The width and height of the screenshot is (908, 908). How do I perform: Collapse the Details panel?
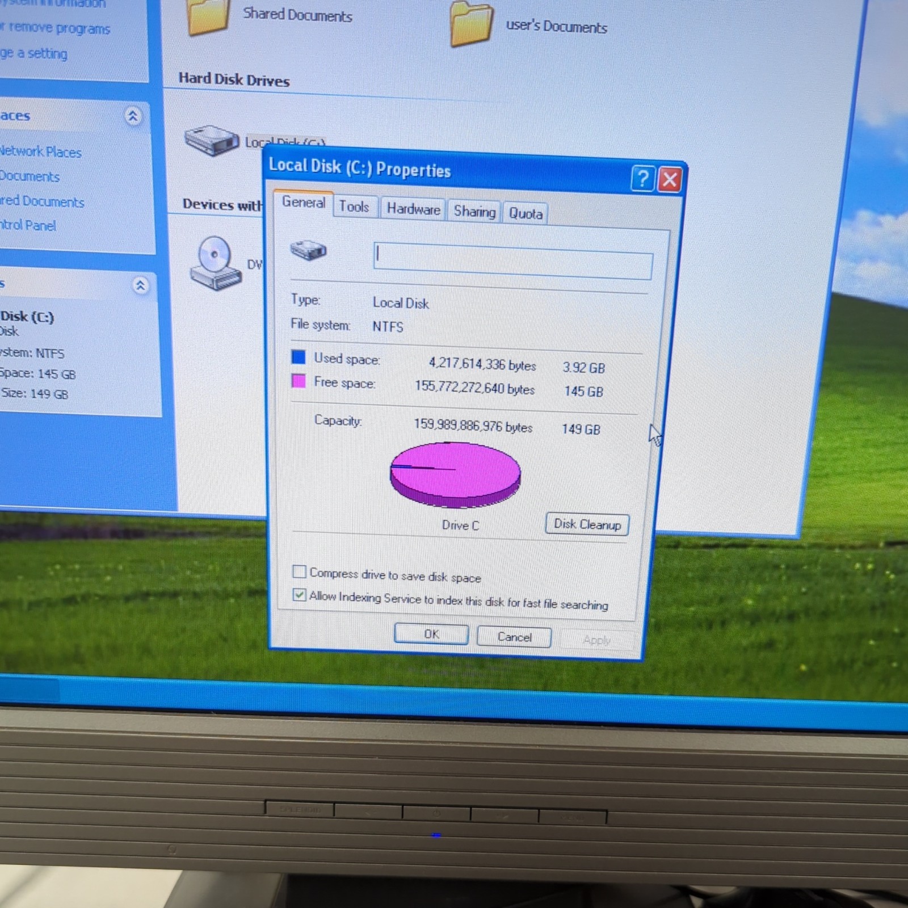[x=140, y=285]
